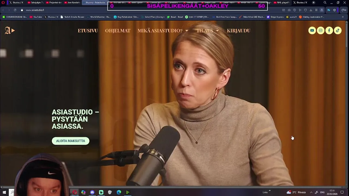The image size is (349, 196).
Task: Open Microsoft Edge from the taskbar
Action: (x=119, y=192)
